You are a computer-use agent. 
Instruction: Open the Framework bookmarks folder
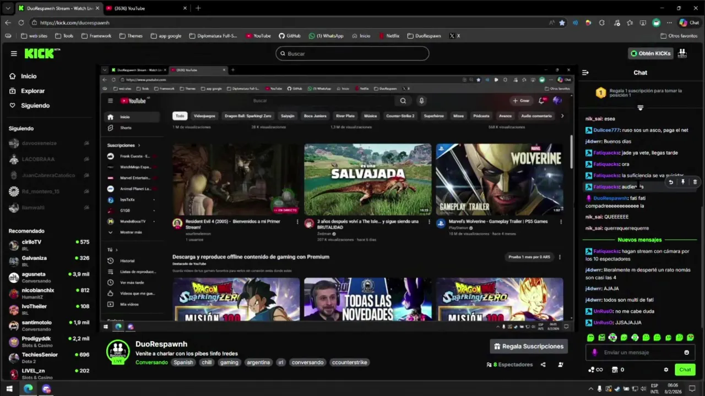(96, 36)
